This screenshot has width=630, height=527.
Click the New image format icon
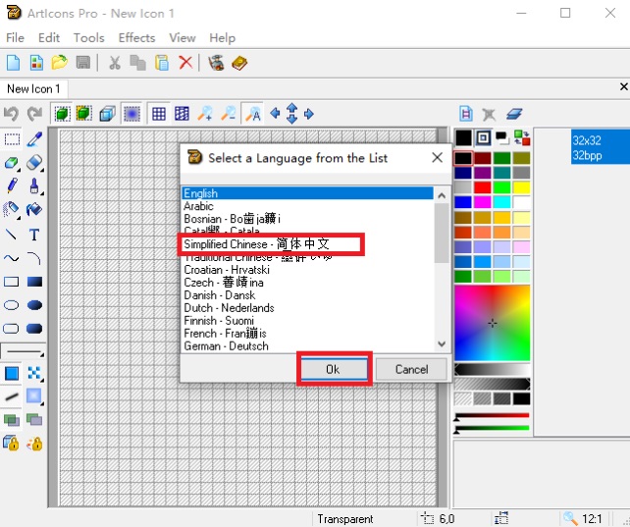466,114
